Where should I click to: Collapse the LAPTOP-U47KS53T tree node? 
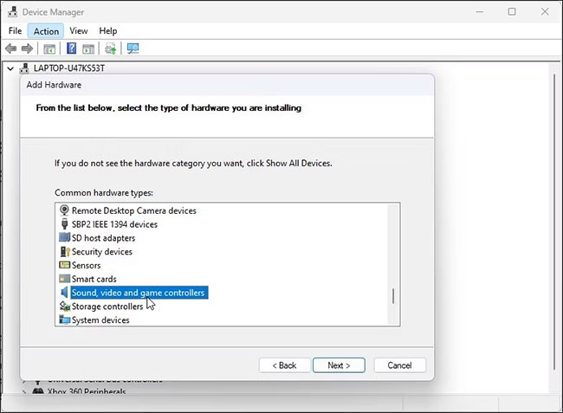tap(10, 68)
